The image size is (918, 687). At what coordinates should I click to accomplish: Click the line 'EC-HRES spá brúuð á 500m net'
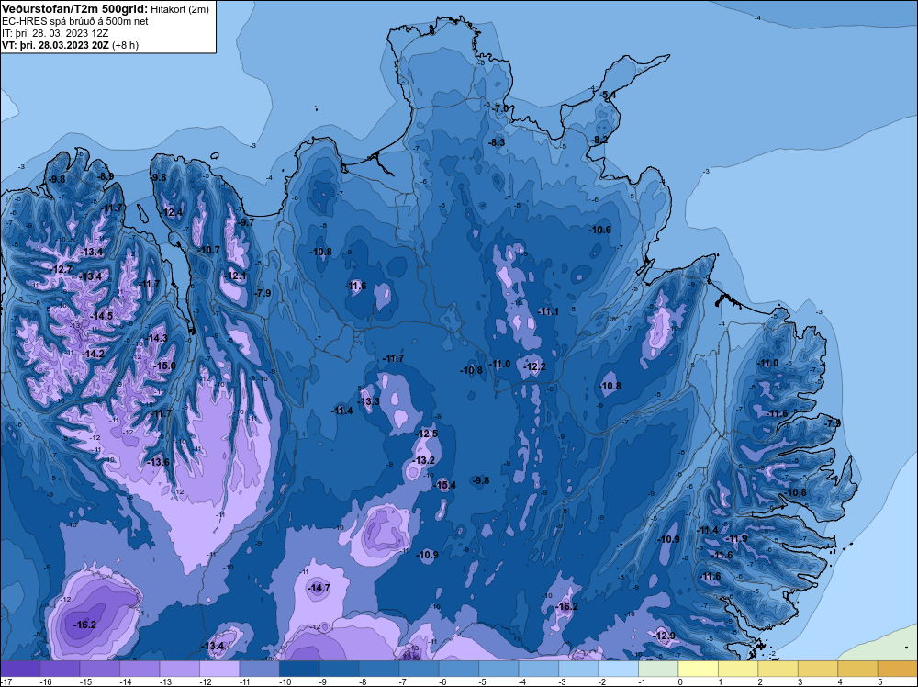click(75, 21)
